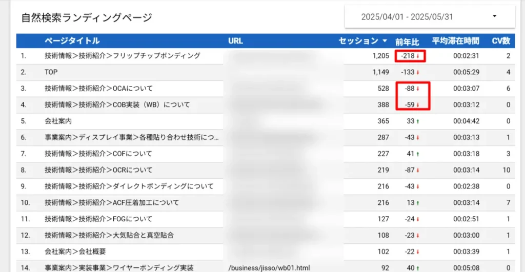Click dwell time 00:03:39
The width and height of the screenshot is (525, 272).
coord(466,252)
